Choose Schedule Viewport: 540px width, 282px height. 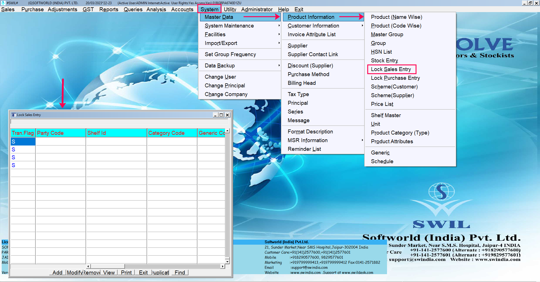click(410, 161)
